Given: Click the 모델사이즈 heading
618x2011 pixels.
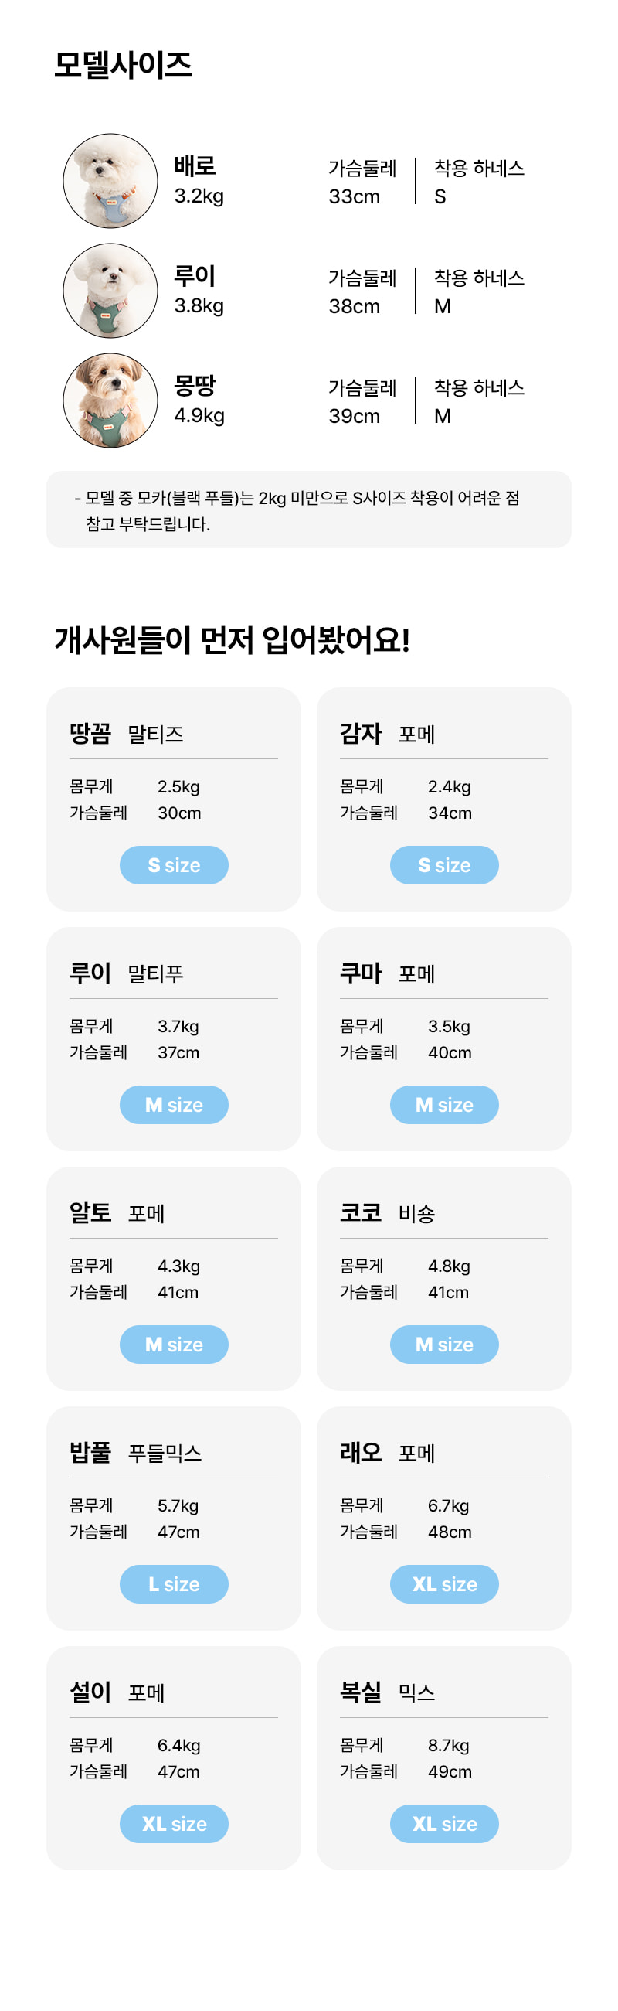Looking at the screenshot, I should pyautogui.click(x=124, y=65).
